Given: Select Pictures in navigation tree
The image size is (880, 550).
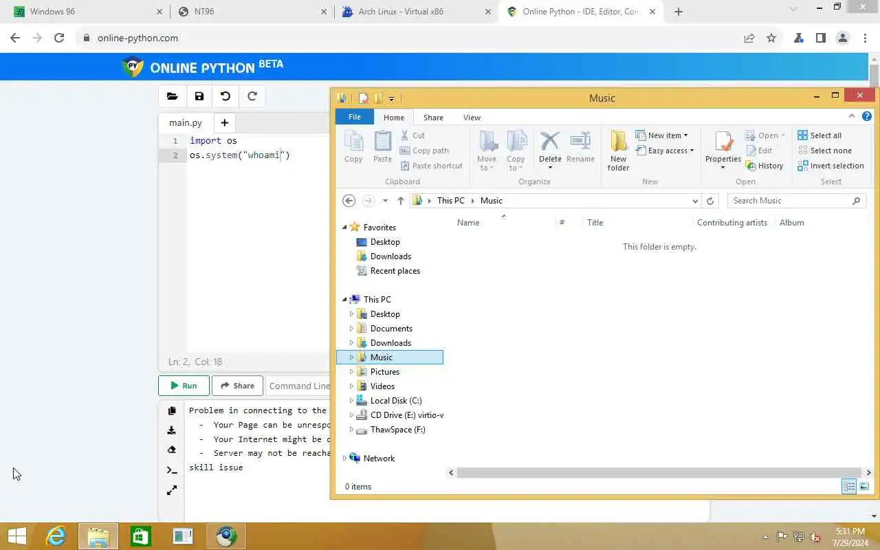Looking at the screenshot, I should tap(385, 372).
